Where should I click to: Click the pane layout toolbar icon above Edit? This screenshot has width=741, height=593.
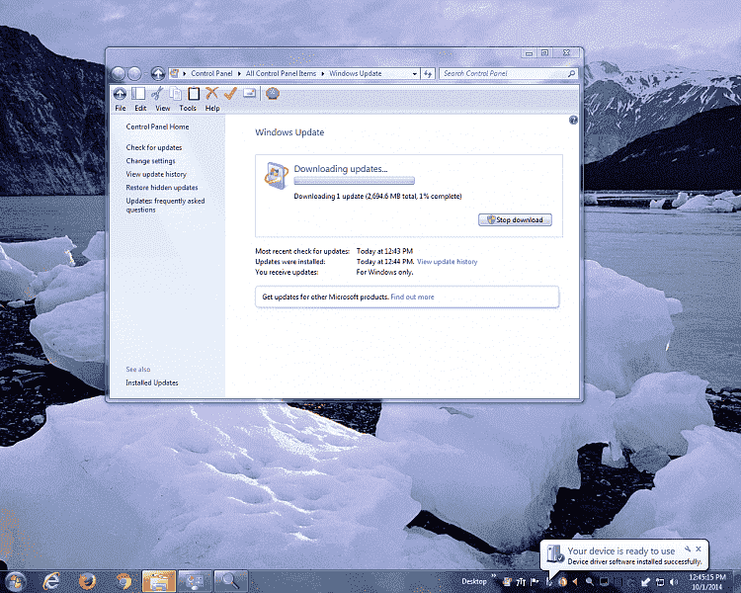(138, 94)
